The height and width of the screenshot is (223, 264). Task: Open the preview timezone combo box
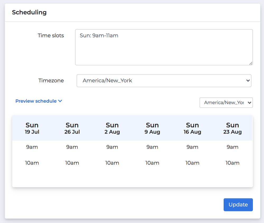(226, 103)
